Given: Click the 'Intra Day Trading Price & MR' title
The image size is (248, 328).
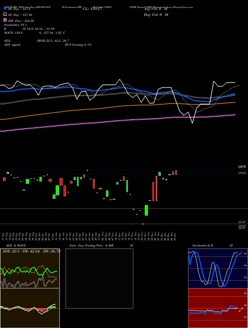Looking at the screenshot, I should tap(91, 246).
